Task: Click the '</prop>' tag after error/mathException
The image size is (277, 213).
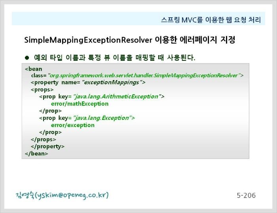Action: [x=50, y=111]
